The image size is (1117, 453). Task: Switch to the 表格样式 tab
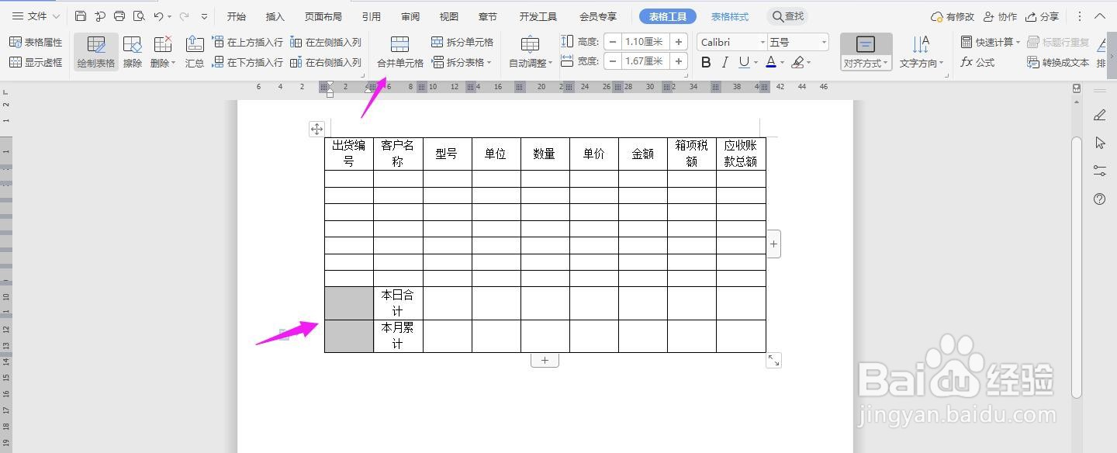pyautogui.click(x=728, y=16)
